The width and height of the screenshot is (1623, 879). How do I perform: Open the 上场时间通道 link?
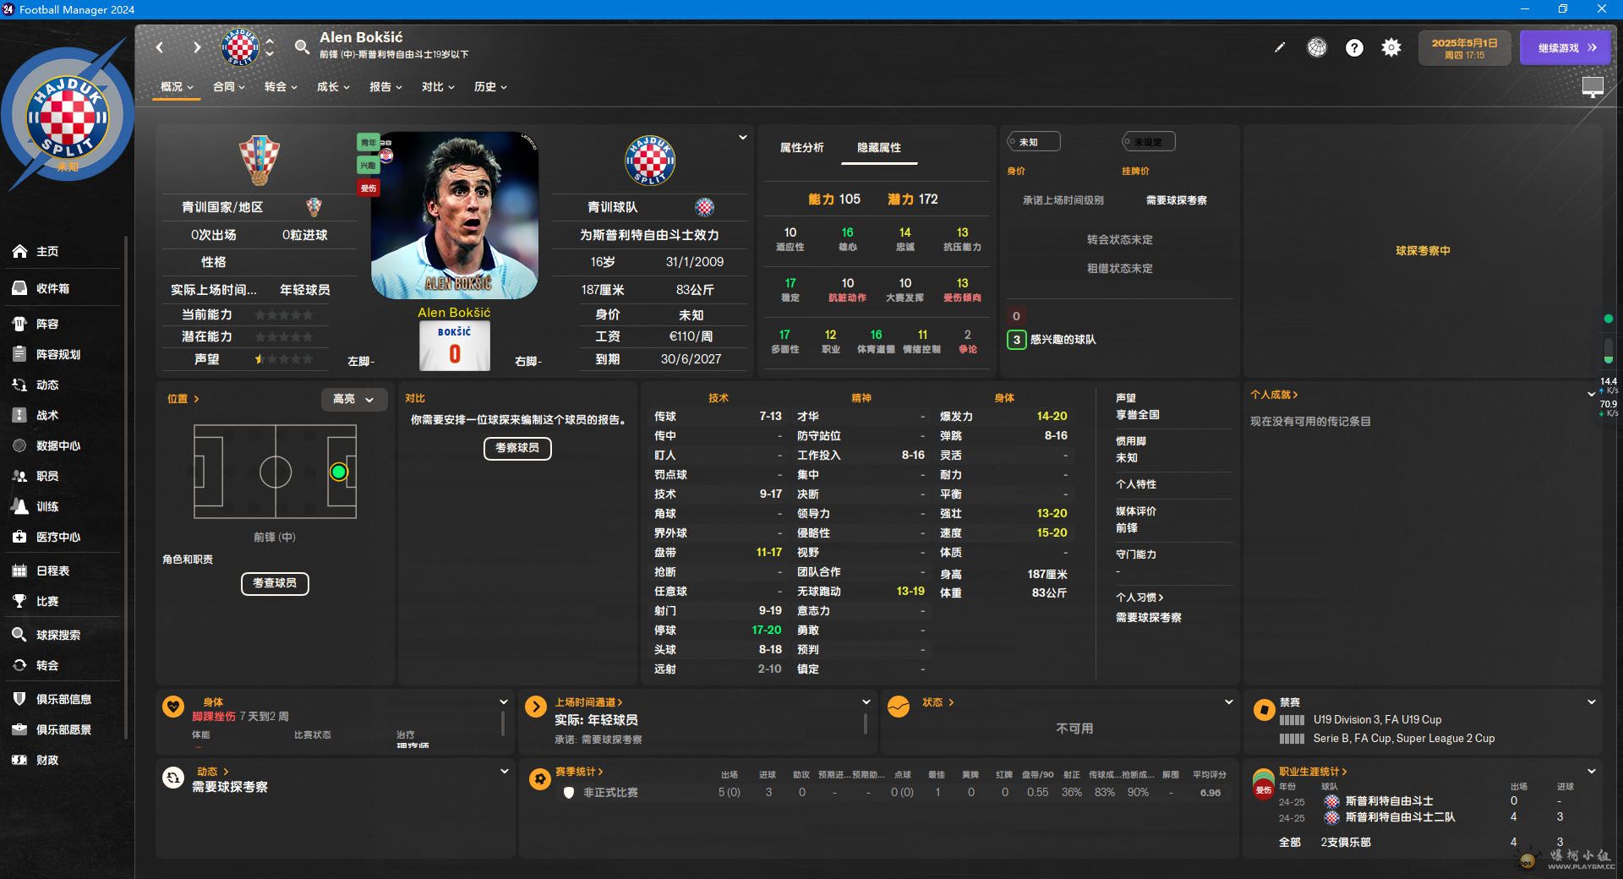[x=588, y=702]
